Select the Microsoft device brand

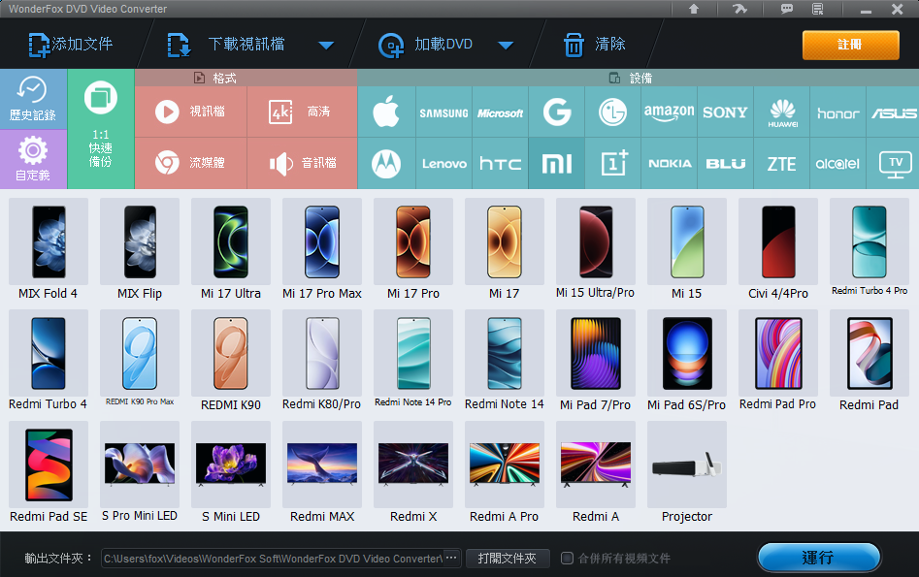pyautogui.click(x=500, y=112)
